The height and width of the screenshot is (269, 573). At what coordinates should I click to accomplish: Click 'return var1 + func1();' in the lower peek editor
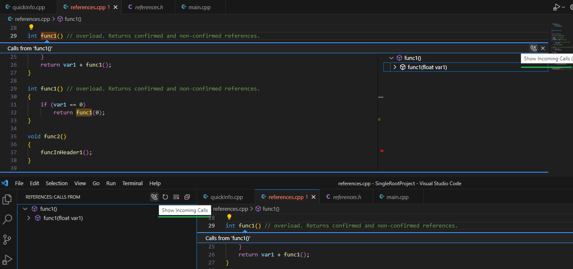274,254
